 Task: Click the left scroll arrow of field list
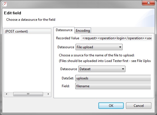(x=6, y=94)
